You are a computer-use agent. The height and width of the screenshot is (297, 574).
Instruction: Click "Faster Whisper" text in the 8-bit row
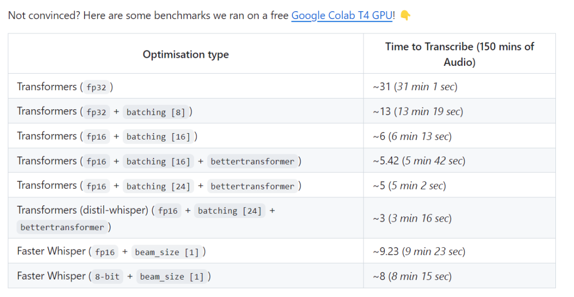click(x=51, y=276)
